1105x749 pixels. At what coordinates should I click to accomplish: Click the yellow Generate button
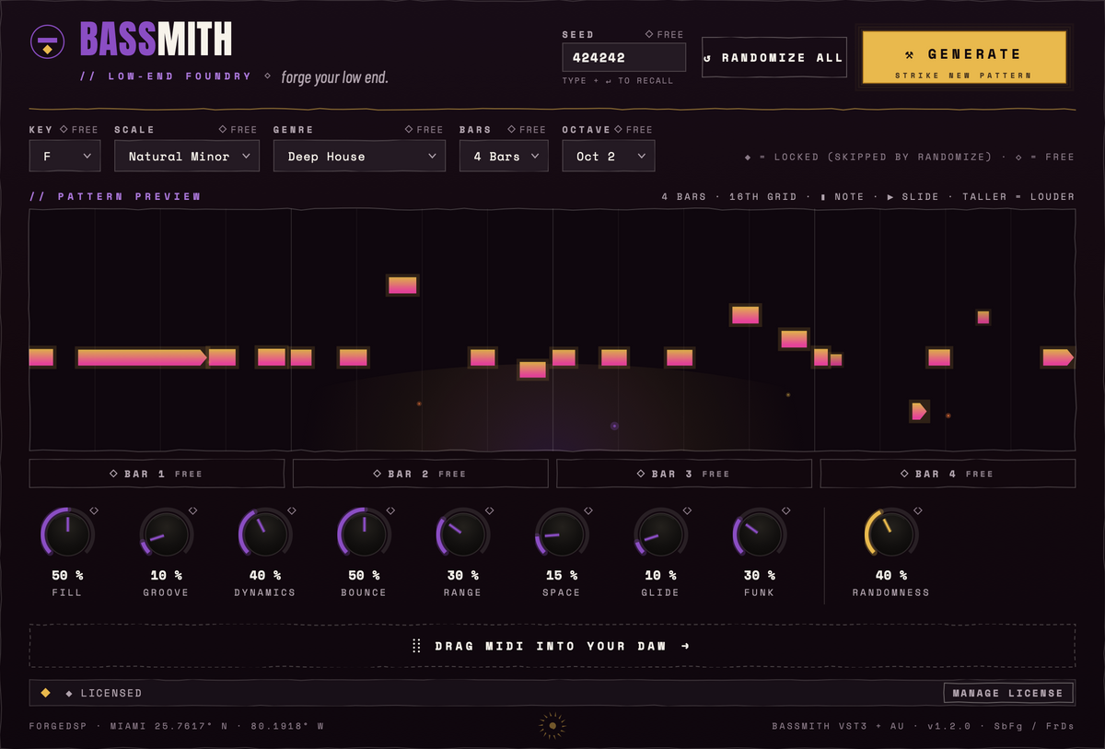964,57
